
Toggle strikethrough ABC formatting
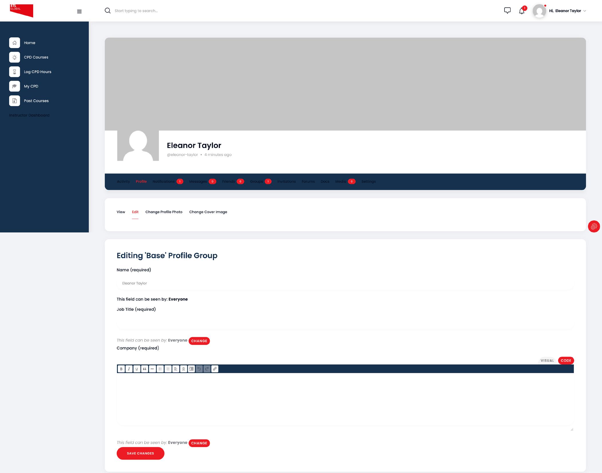coord(152,369)
